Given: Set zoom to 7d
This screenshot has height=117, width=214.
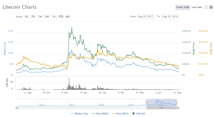Looking at the screenshot, I should pos(33,17).
